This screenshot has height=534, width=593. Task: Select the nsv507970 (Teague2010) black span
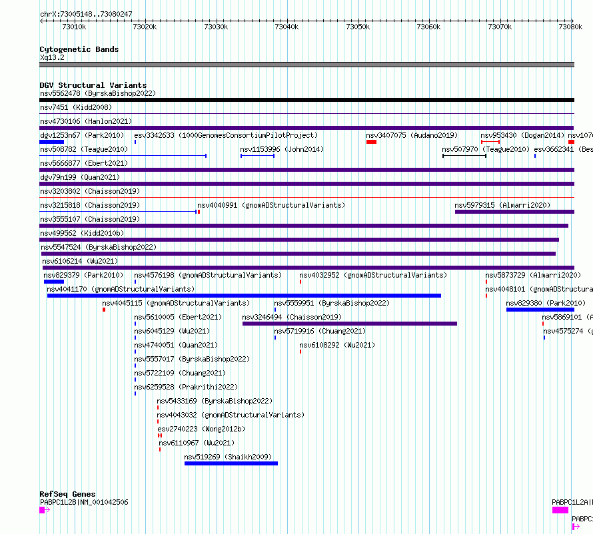click(464, 156)
